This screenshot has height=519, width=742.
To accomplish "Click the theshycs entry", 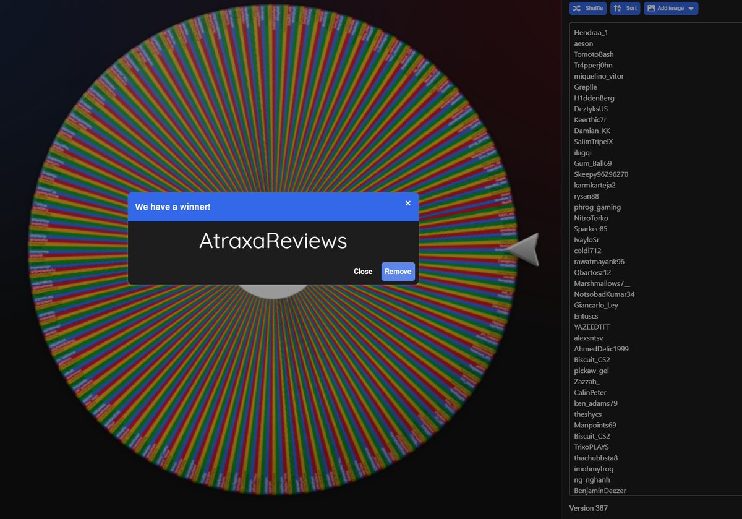I will click(x=587, y=414).
